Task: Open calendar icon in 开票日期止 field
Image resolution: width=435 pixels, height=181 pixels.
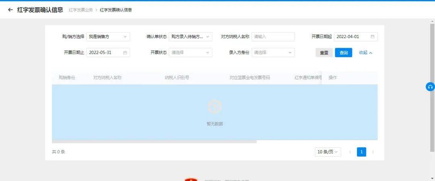Action: click(125, 53)
